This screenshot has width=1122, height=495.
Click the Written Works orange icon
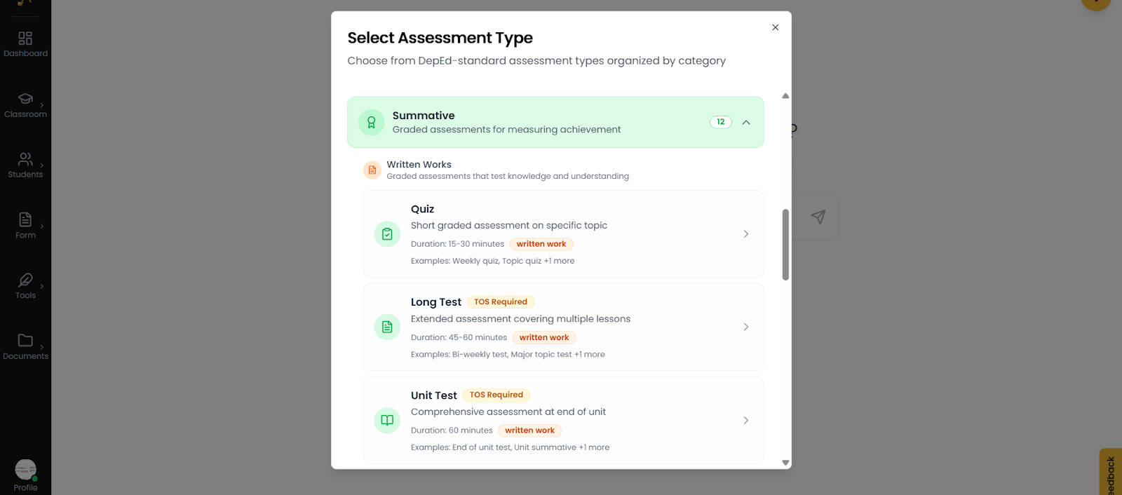pyautogui.click(x=372, y=170)
